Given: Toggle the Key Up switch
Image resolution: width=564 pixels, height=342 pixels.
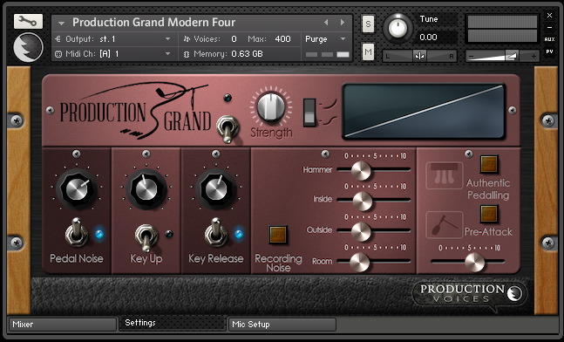Looking at the screenshot, I should coord(146,237).
